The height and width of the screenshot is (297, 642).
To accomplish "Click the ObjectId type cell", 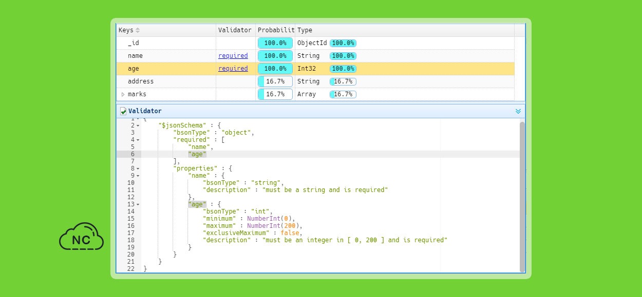I will pyautogui.click(x=312, y=43).
